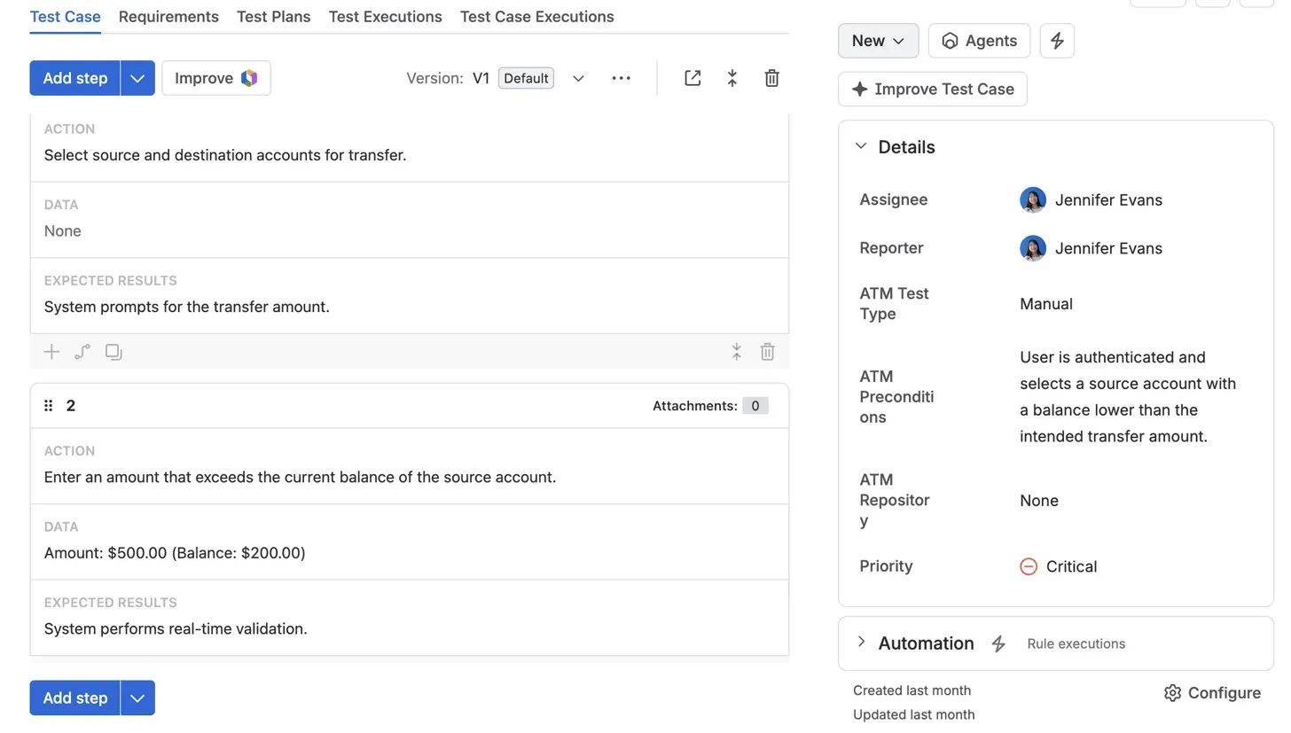
Task: Click the Critical priority icon
Action: (1029, 566)
